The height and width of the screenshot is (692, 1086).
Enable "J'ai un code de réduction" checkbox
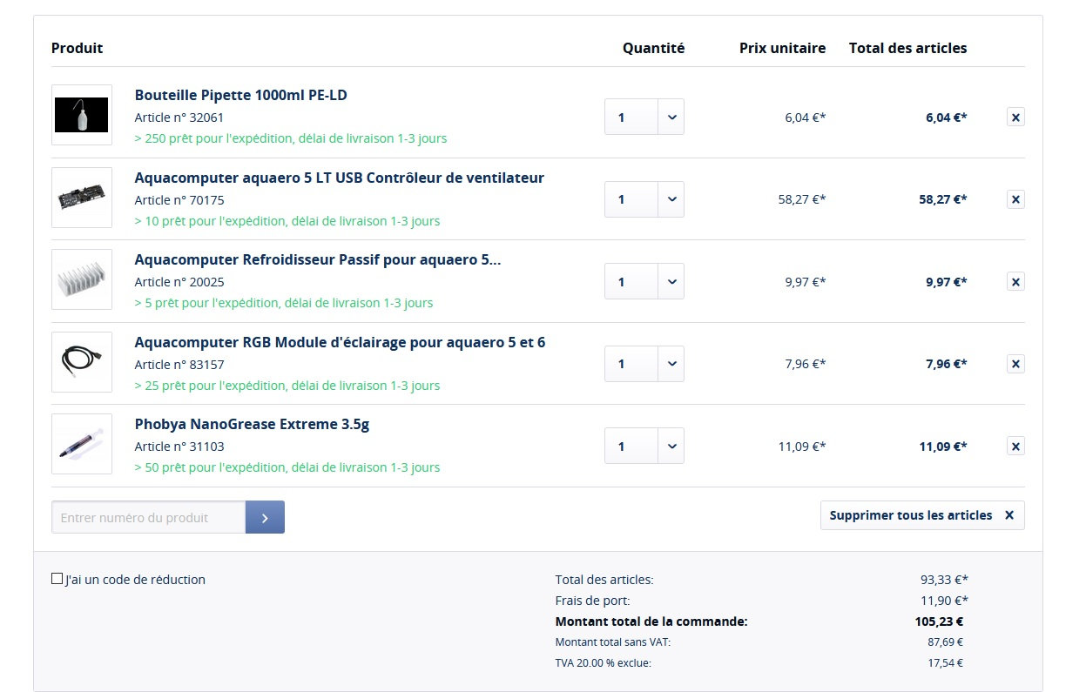tap(57, 579)
